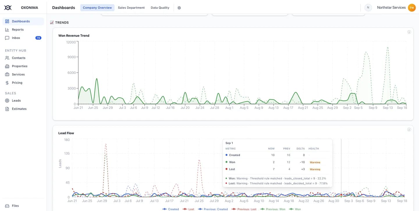Image resolution: width=419 pixels, height=211 pixels.
Task: Click the Won Revenue Trend chart title
Action: point(74,36)
